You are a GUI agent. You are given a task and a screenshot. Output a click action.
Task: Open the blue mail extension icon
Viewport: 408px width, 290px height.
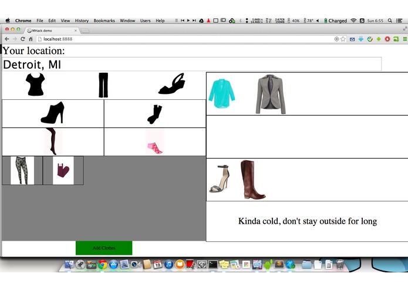[352, 39]
